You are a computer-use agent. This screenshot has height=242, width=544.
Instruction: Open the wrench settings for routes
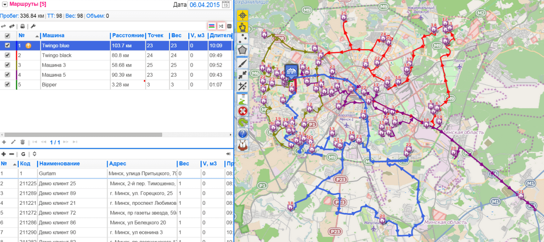tap(33, 26)
